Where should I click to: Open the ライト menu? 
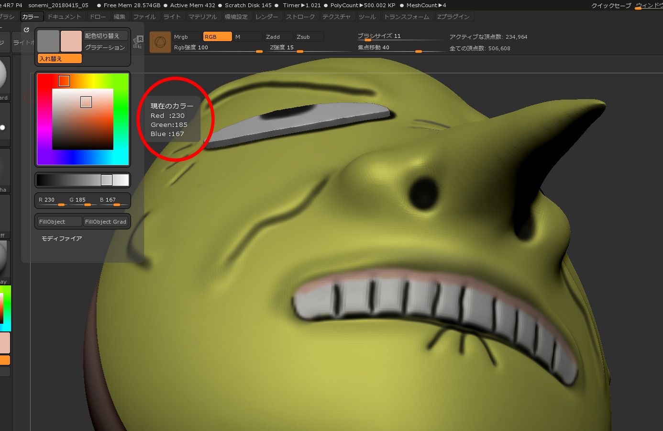pos(172,17)
